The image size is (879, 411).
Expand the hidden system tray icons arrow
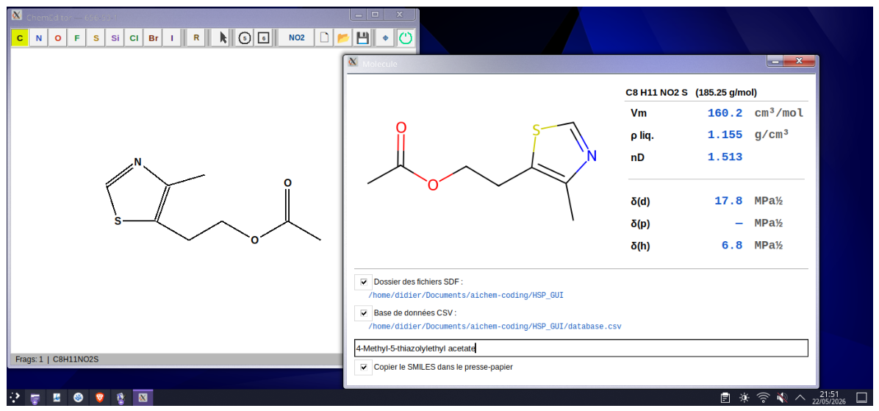pos(800,398)
